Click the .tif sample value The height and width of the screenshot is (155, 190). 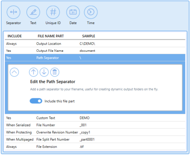pos(81,147)
